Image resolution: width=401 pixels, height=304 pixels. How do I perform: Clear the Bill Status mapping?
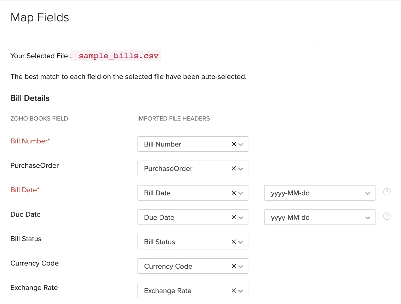(x=233, y=242)
